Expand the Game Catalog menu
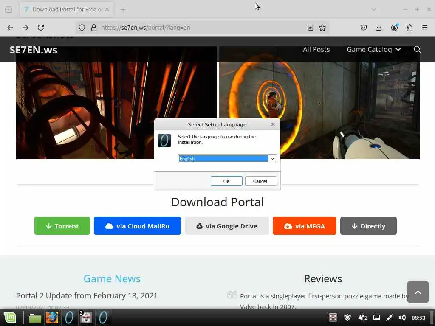 (x=374, y=49)
